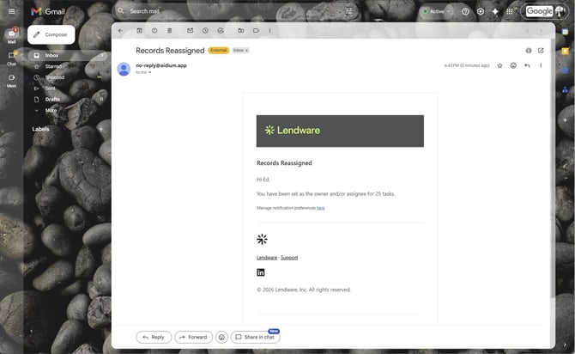
Task: Click the Compose button
Action: coord(51,34)
